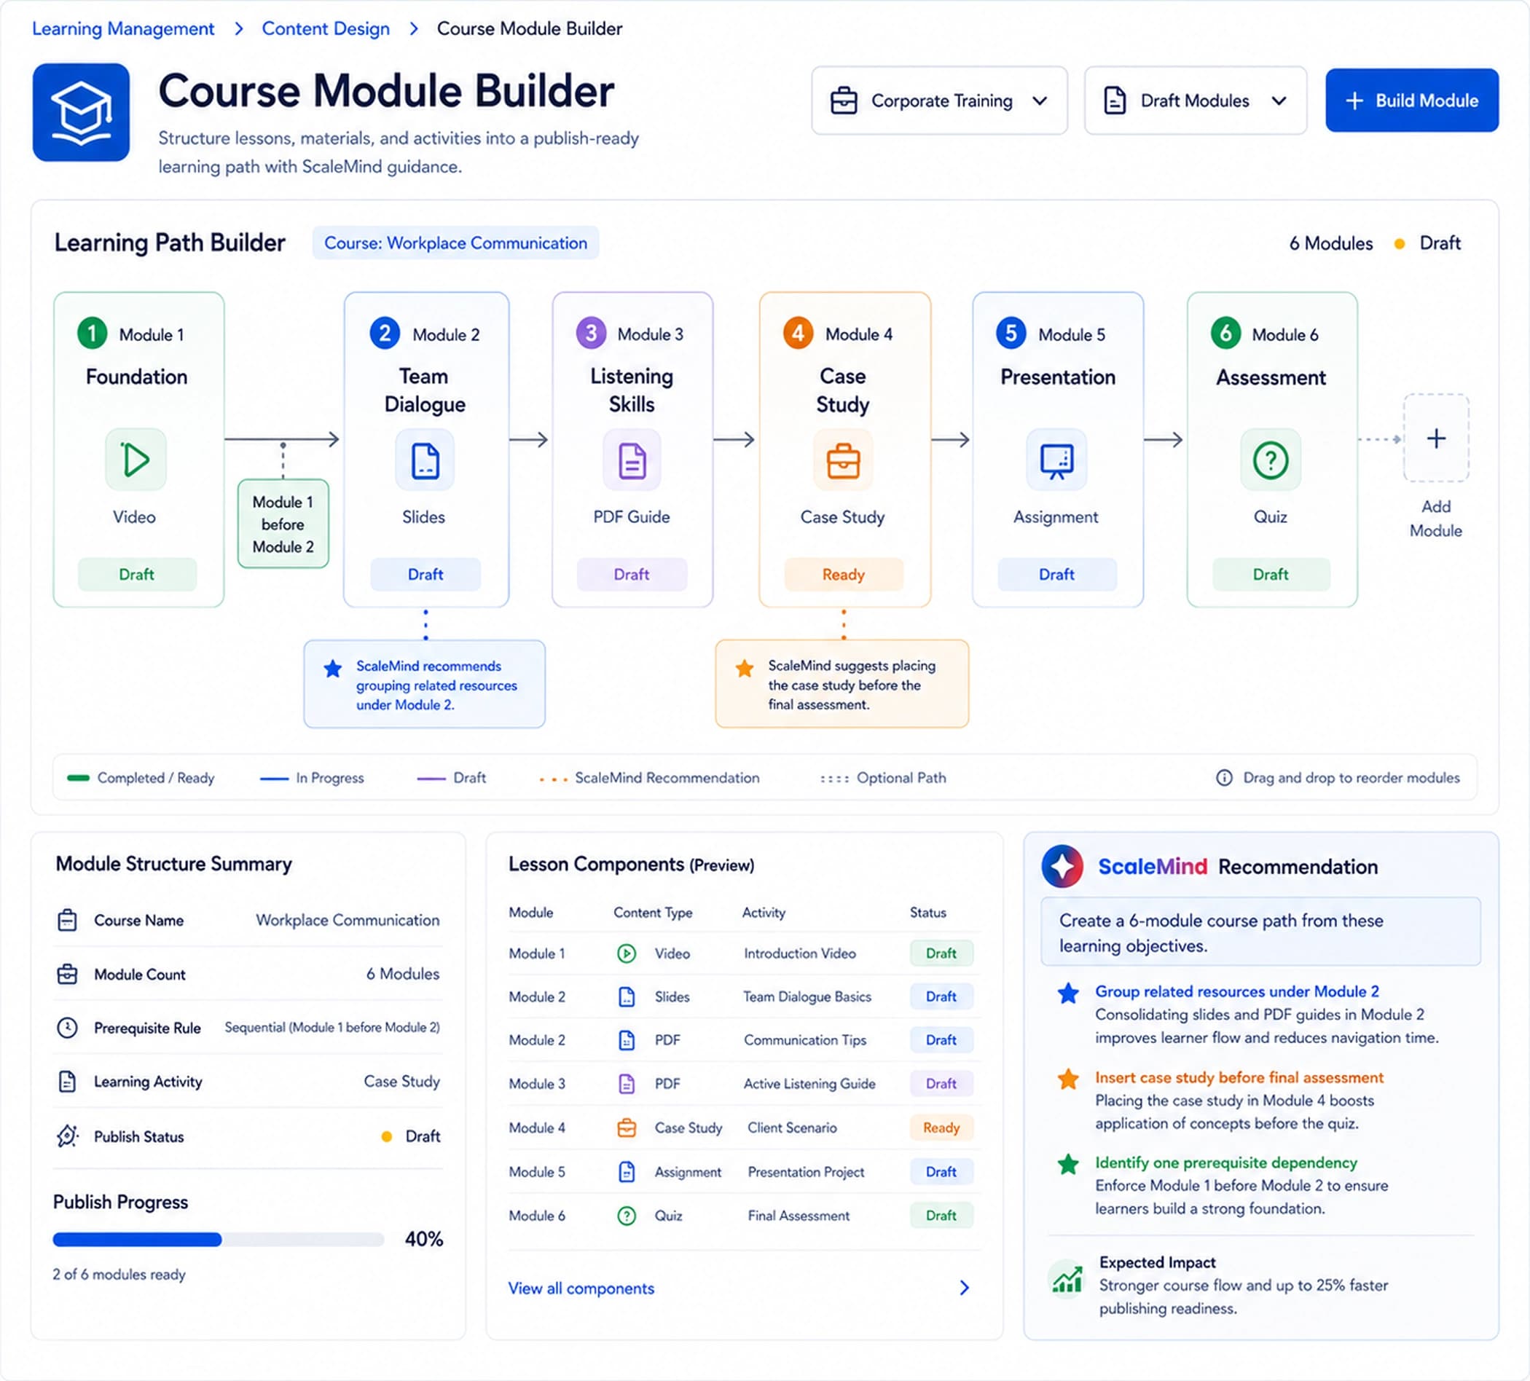Click the Learning Management breadcrumb

point(123,29)
